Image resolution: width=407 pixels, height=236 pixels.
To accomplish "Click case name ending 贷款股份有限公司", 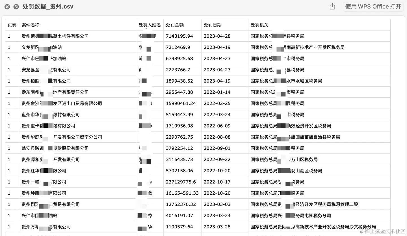I will pos(77,148).
